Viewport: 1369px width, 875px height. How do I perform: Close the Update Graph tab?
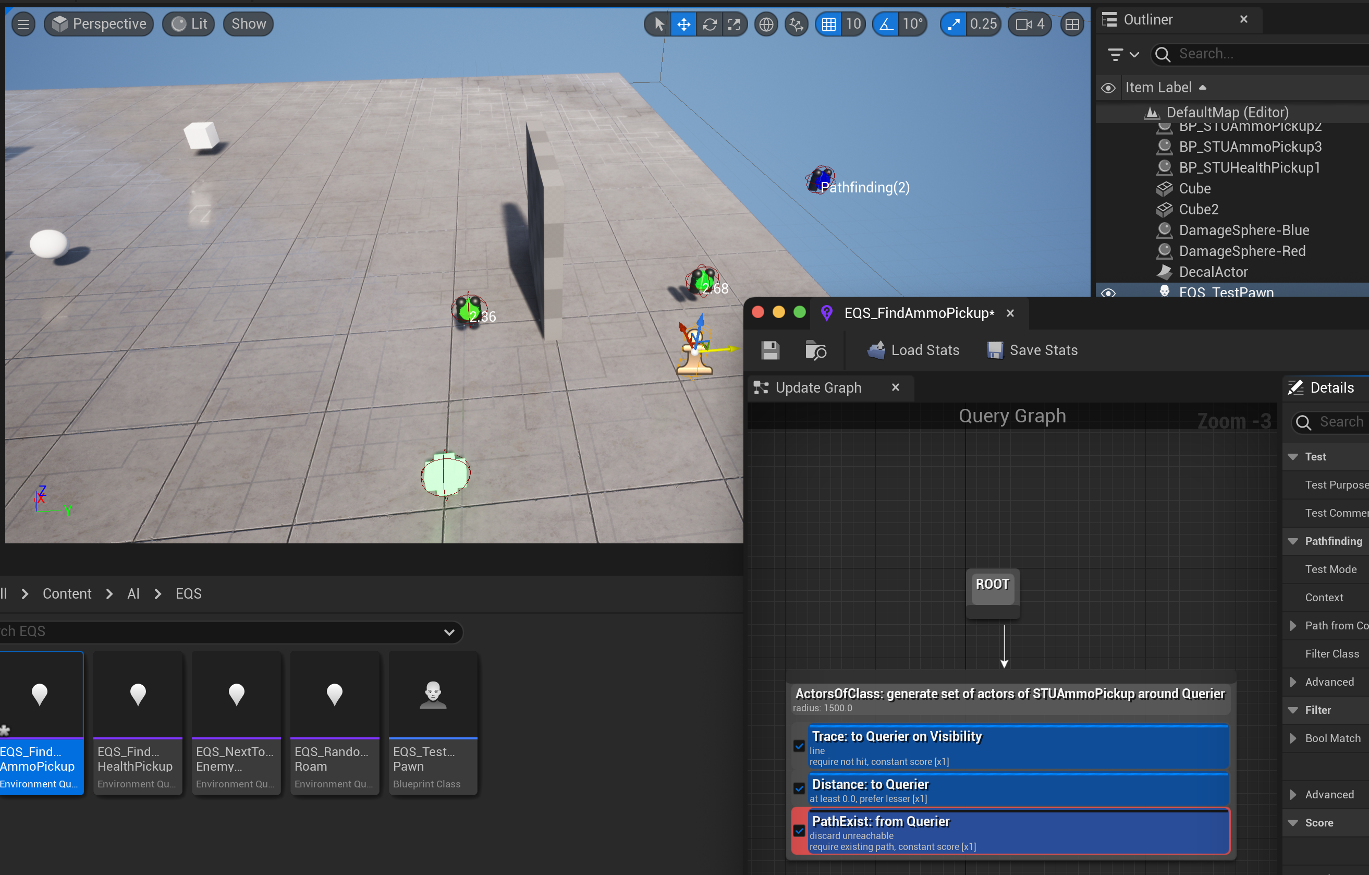click(896, 388)
